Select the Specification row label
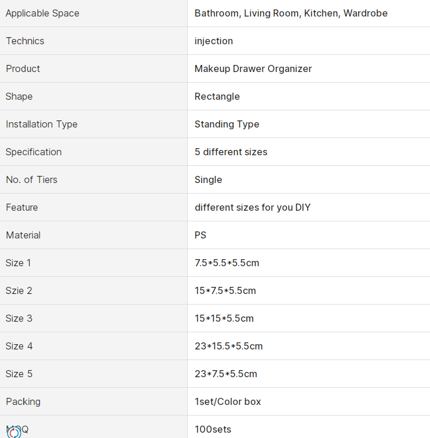Image resolution: width=430 pixels, height=438 pixels. tap(34, 152)
